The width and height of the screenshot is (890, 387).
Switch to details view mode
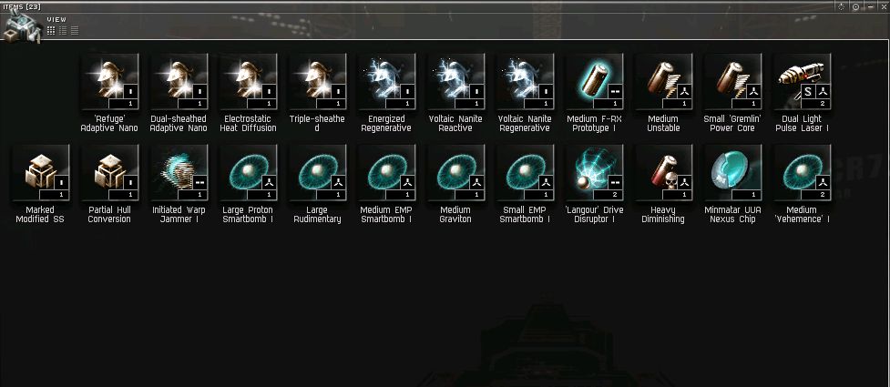click(63, 31)
